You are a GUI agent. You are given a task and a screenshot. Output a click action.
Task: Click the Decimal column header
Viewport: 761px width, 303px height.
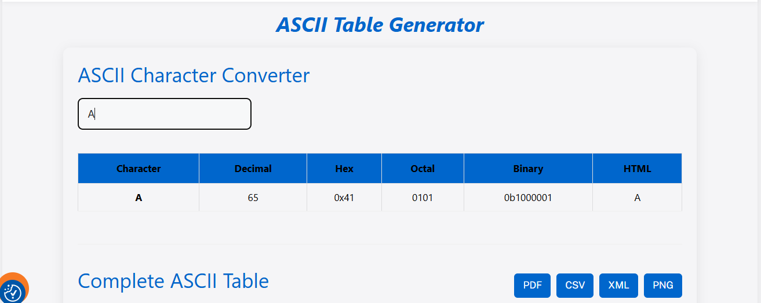click(253, 169)
